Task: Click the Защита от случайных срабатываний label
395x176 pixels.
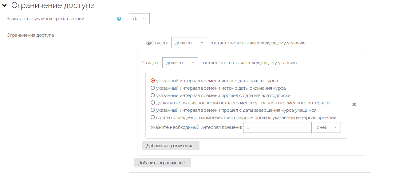Action: [x=45, y=19]
